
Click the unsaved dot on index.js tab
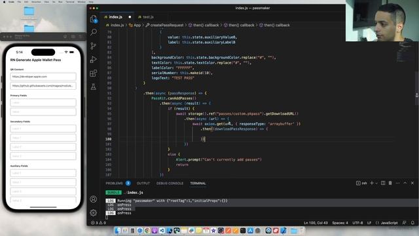pyautogui.click(x=130, y=17)
